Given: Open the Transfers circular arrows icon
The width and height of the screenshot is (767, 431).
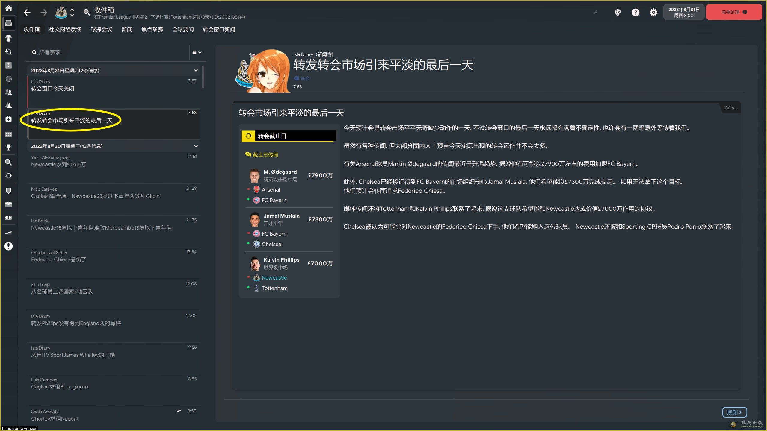Looking at the screenshot, I should coord(9,176).
